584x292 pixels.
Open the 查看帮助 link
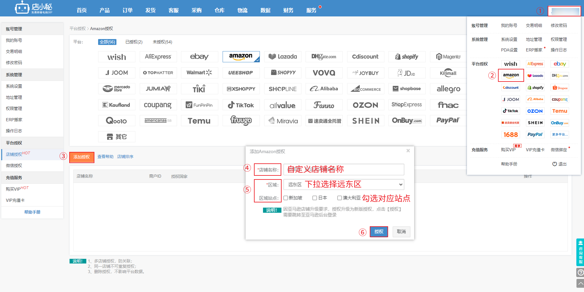coord(106,157)
